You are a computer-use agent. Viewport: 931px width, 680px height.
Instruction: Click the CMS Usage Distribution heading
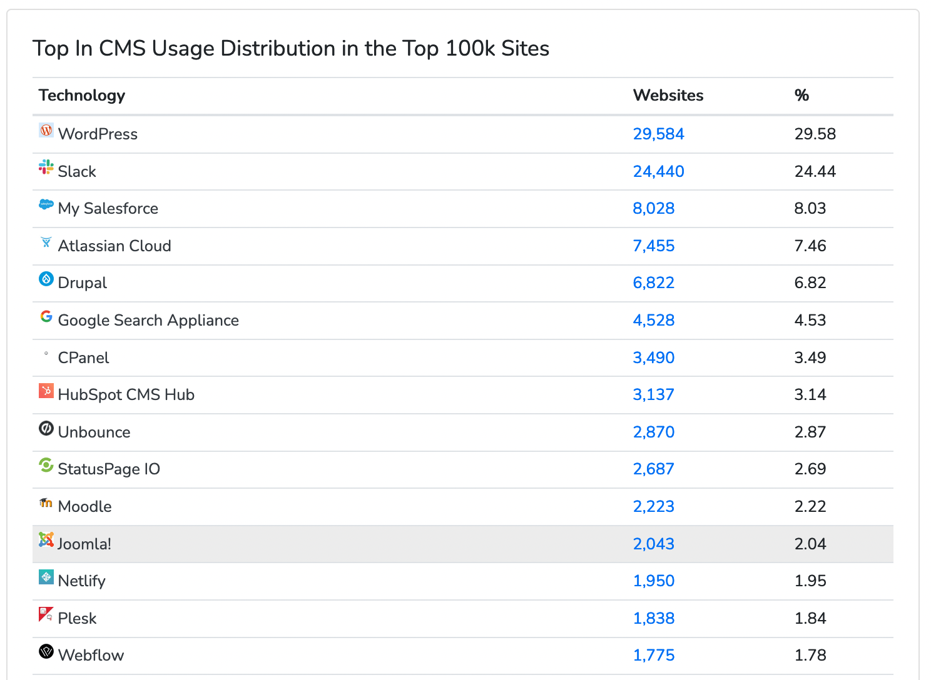click(291, 49)
